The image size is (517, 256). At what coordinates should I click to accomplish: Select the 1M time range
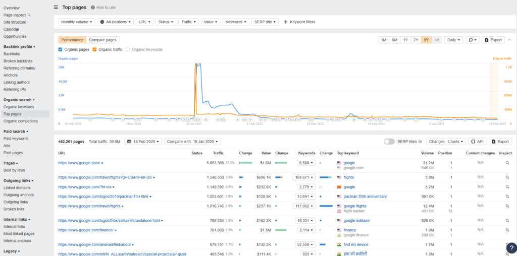[x=384, y=40]
